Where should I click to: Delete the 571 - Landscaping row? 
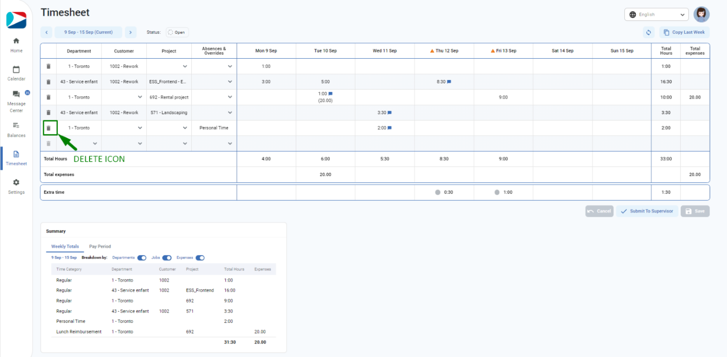(48, 112)
